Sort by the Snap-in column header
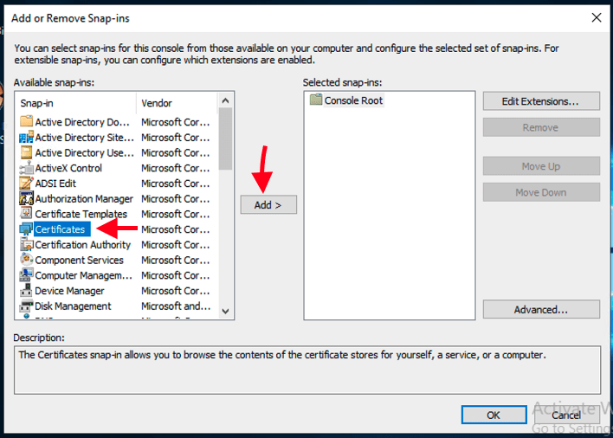Image resolution: width=613 pixels, height=438 pixels. (x=75, y=103)
